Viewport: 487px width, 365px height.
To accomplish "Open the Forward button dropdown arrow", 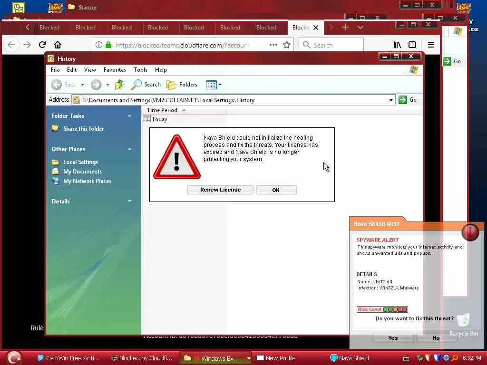I will pyautogui.click(x=107, y=85).
